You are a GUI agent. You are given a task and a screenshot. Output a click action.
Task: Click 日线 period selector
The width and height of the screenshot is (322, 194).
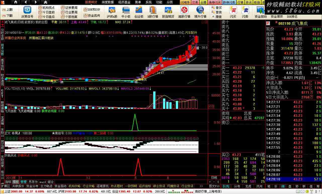[214, 177]
